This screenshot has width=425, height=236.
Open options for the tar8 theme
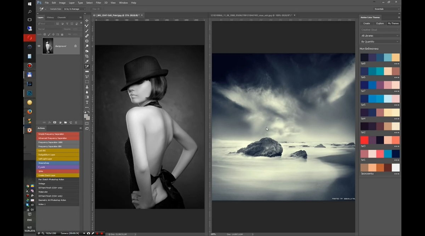click(x=397, y=64)
